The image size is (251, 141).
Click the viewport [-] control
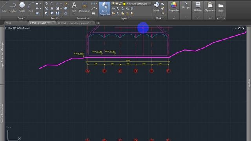(x=6, y=28)
